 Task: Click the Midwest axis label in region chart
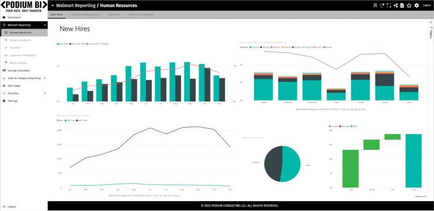click(x=288, y=102)
